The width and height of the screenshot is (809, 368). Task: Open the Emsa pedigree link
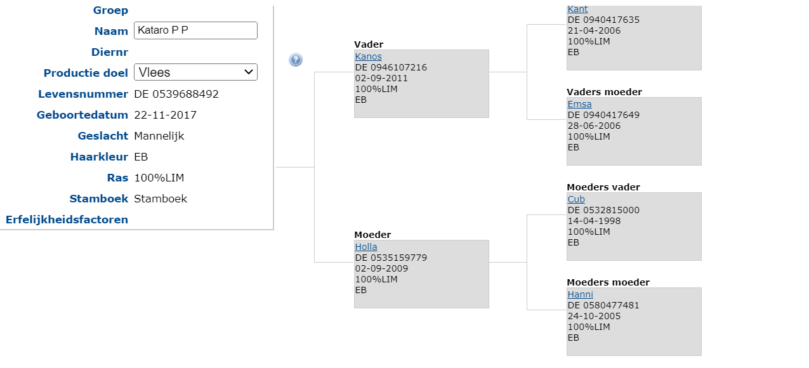click(x=579, y=104)
